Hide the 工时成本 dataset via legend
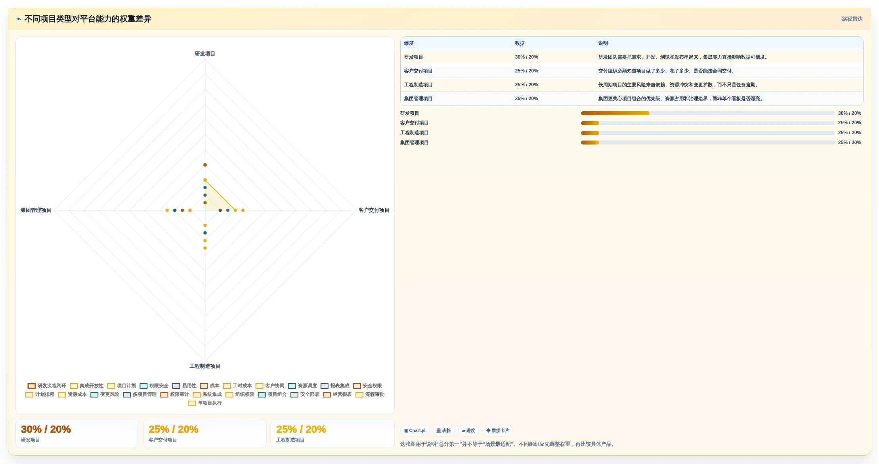This screenshot has height=464, width=879. 237,386
